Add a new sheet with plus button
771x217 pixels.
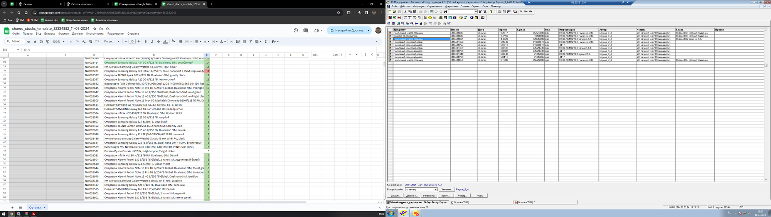tap(12, 207)
